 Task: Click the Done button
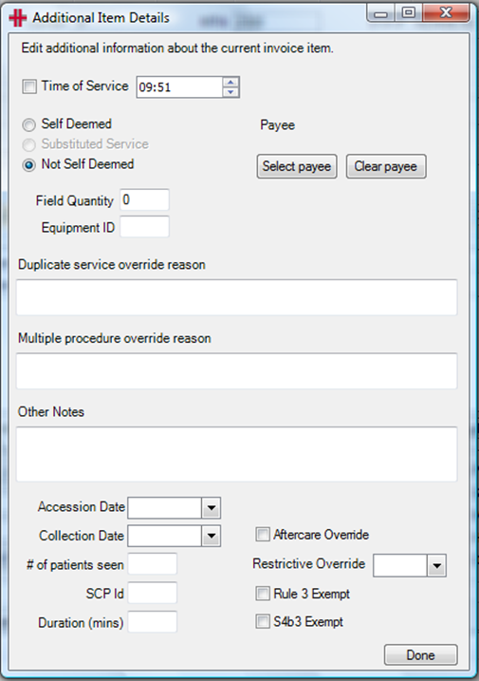click(x=420, y=655)
